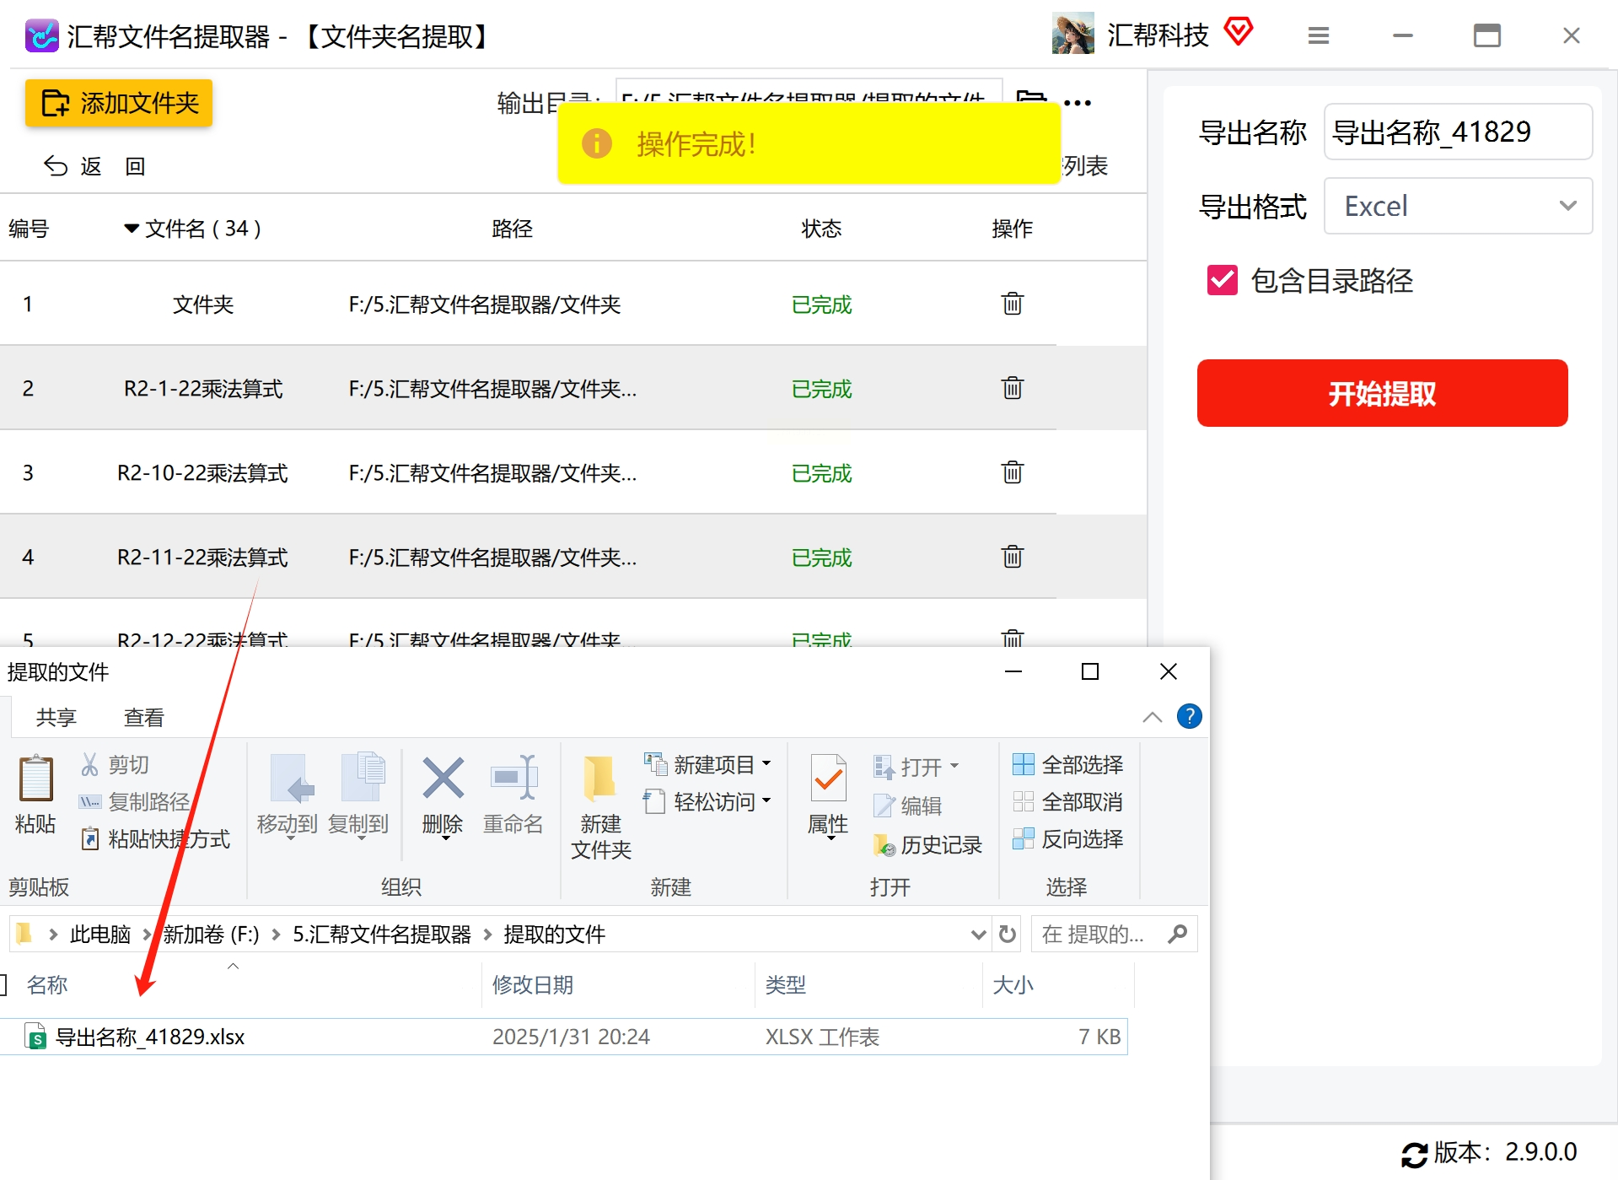The image size is (1618, 1180).
Task: Click the 已完成 status in row 1
Action: (x=822, y=304)
